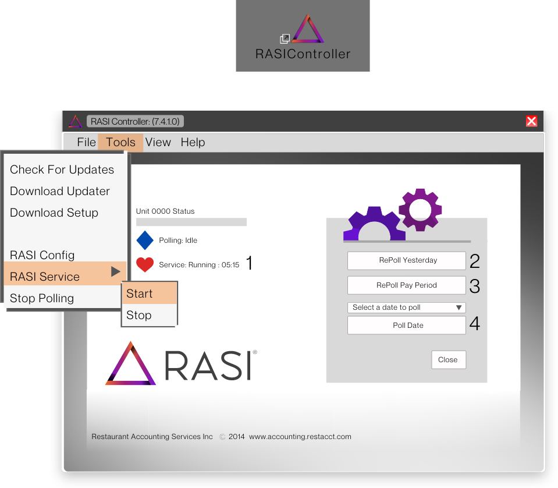The image size is (558, 488).
Task: Click the RASI triangle logo in the title bar
Action: tap(75, 121)
